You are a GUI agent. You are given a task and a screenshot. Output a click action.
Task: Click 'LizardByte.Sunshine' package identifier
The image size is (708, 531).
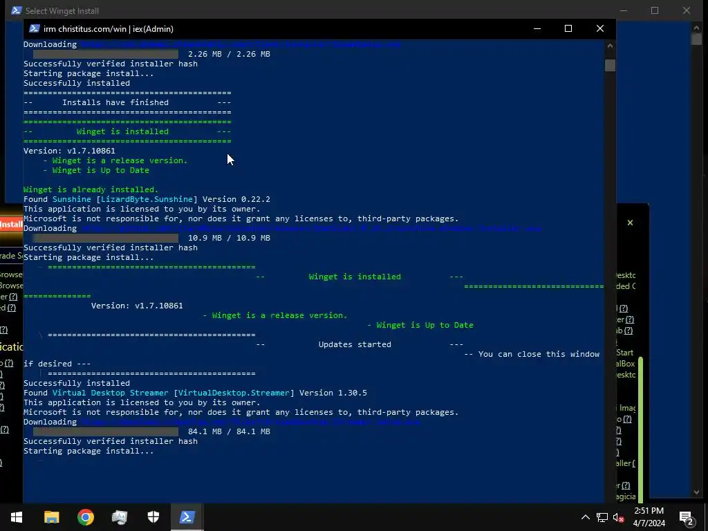[x=147, y=199]
